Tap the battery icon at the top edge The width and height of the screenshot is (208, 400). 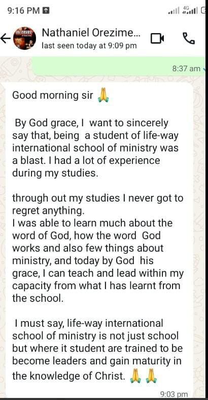coord(203,11)
